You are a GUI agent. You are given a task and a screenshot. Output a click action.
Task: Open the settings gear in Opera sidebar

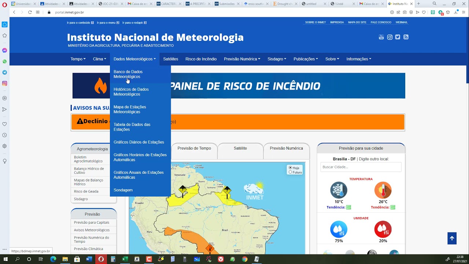point(5,146)
